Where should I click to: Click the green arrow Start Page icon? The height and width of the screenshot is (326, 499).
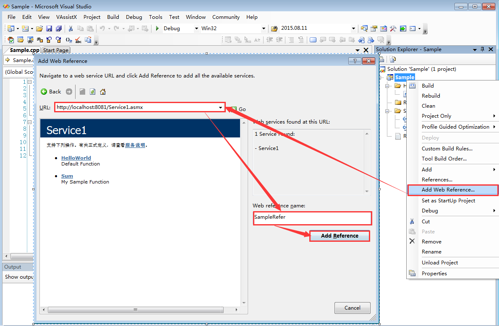pos(403,28)
